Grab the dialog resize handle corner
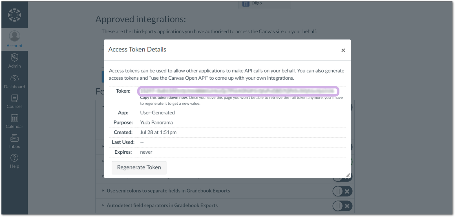455x217 pixels. (348, 175)
